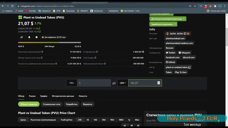Bookmark this page with the address bar star
The image size is (228, 128).
[195, 6]
